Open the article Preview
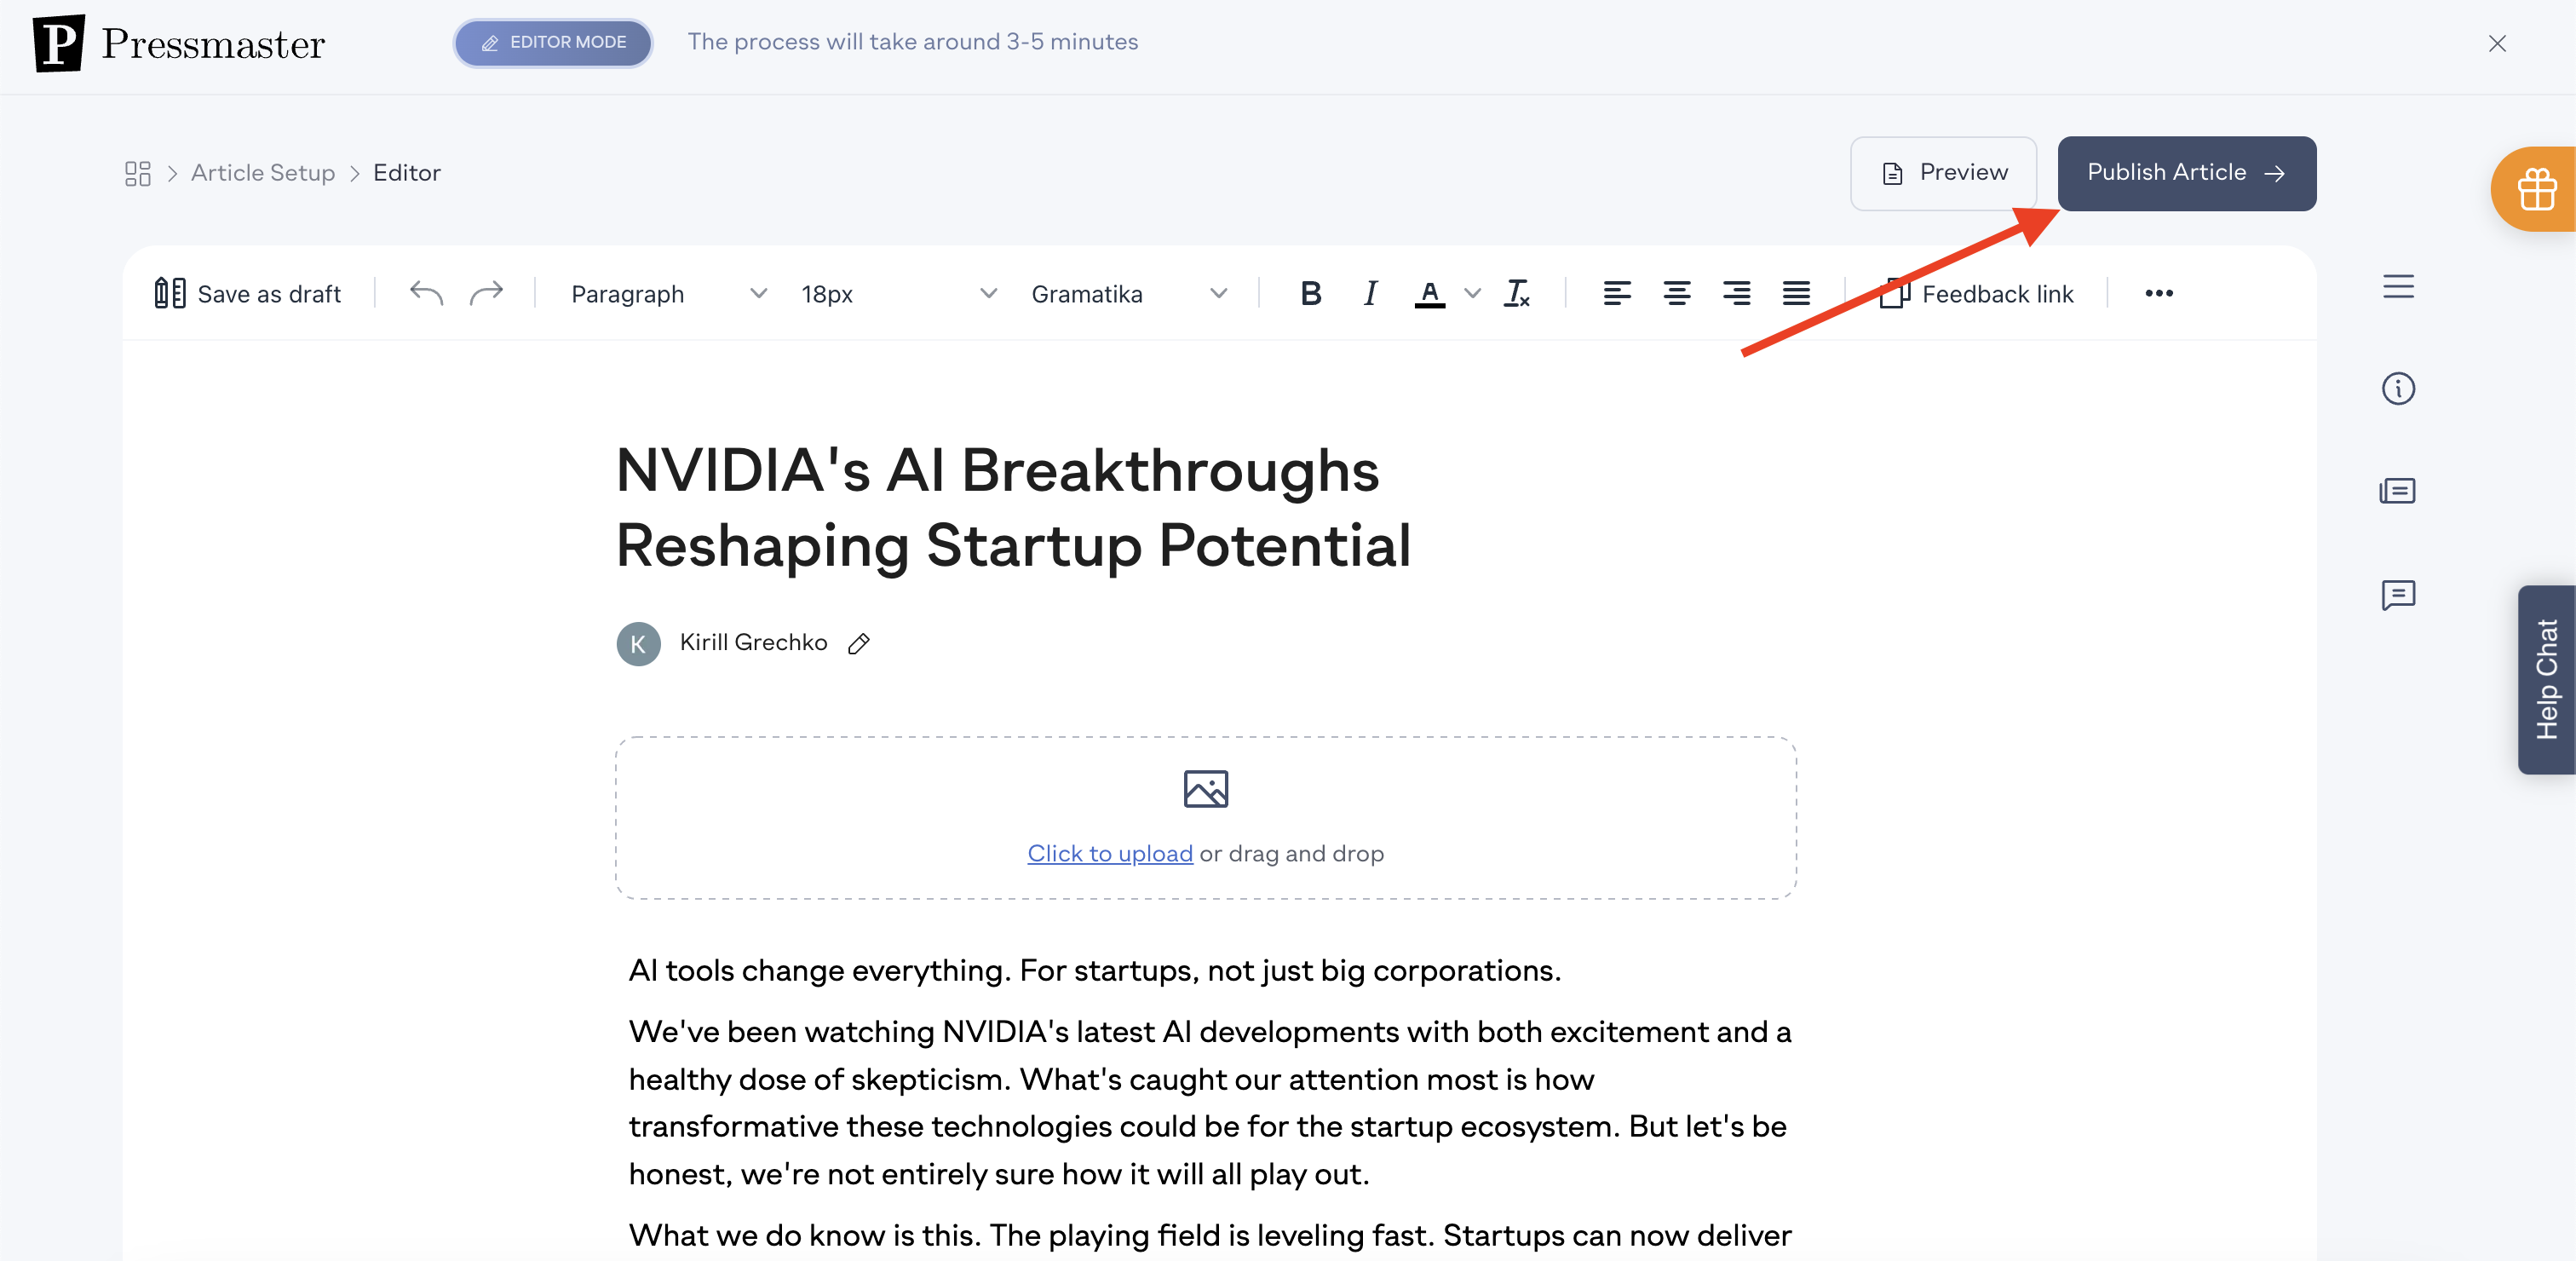 point(1943,173)
